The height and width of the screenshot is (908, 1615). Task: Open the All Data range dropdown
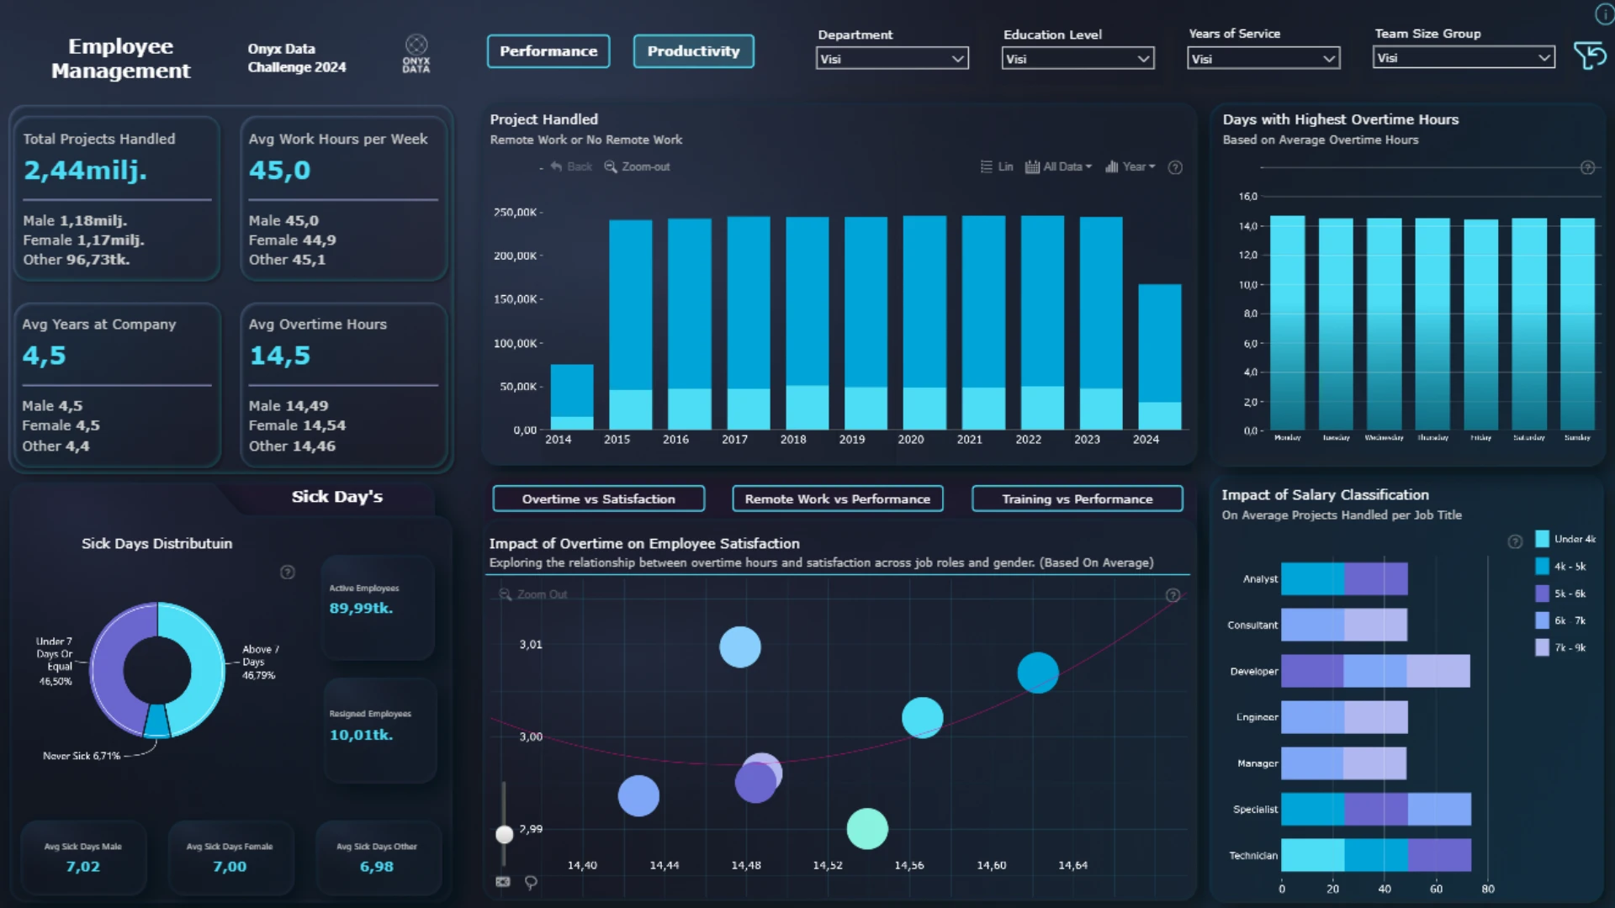(x=1059, y=166)
